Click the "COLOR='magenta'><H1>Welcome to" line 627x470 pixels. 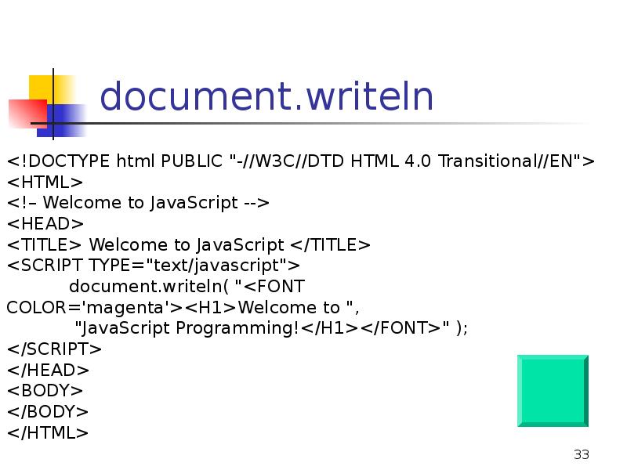183,307
